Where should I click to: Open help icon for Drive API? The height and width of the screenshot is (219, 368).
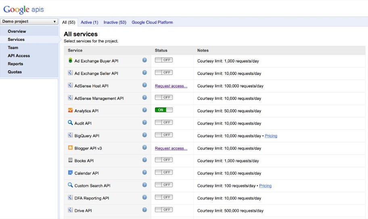[x=144, y=210]
